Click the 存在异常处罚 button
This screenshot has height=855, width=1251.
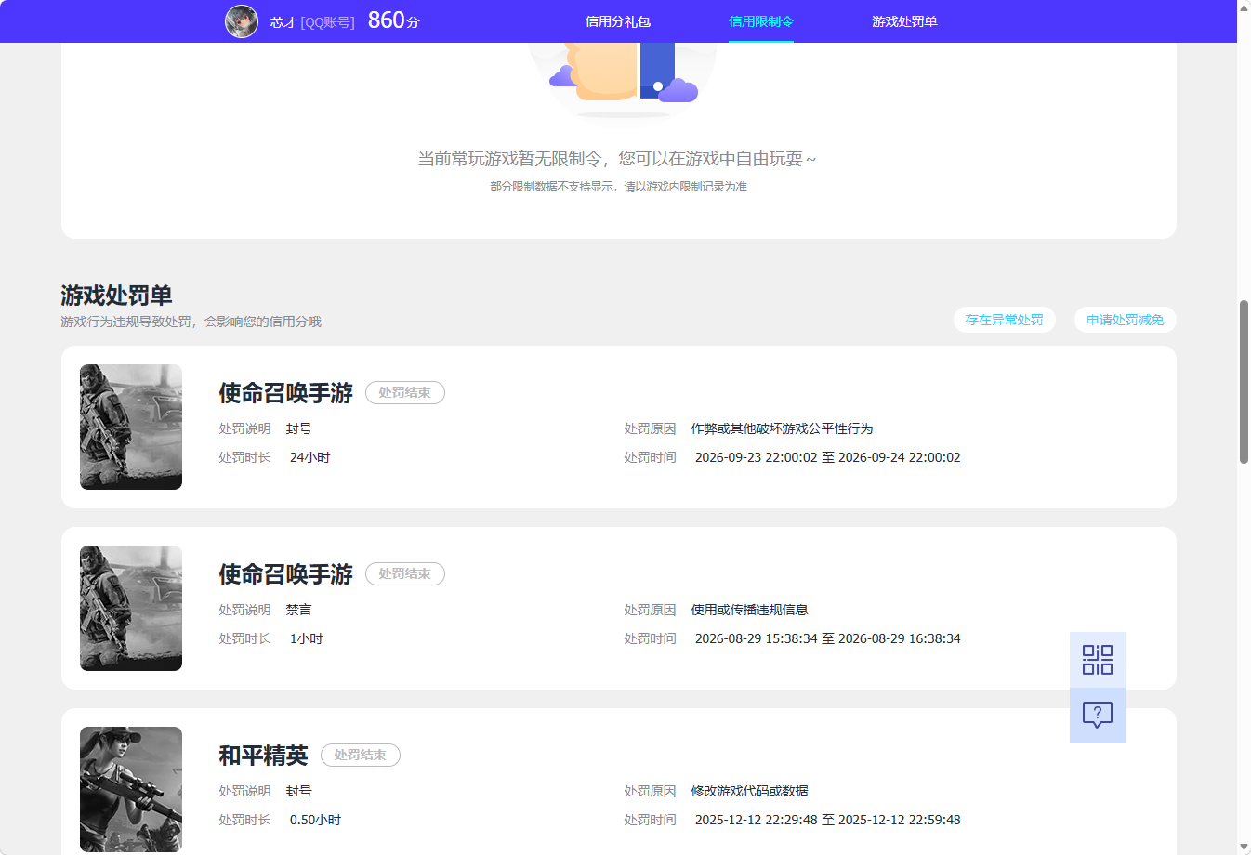(x=1005, y=320)
